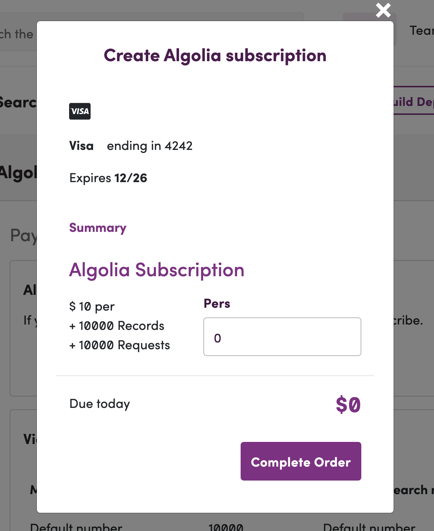434x531 pixels.
Task: Click the Create Algolia subscription title
Action: click(215, 55)
